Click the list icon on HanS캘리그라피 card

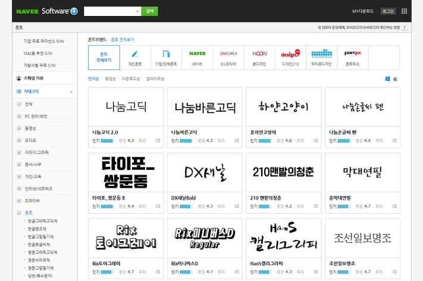point(316,272)
